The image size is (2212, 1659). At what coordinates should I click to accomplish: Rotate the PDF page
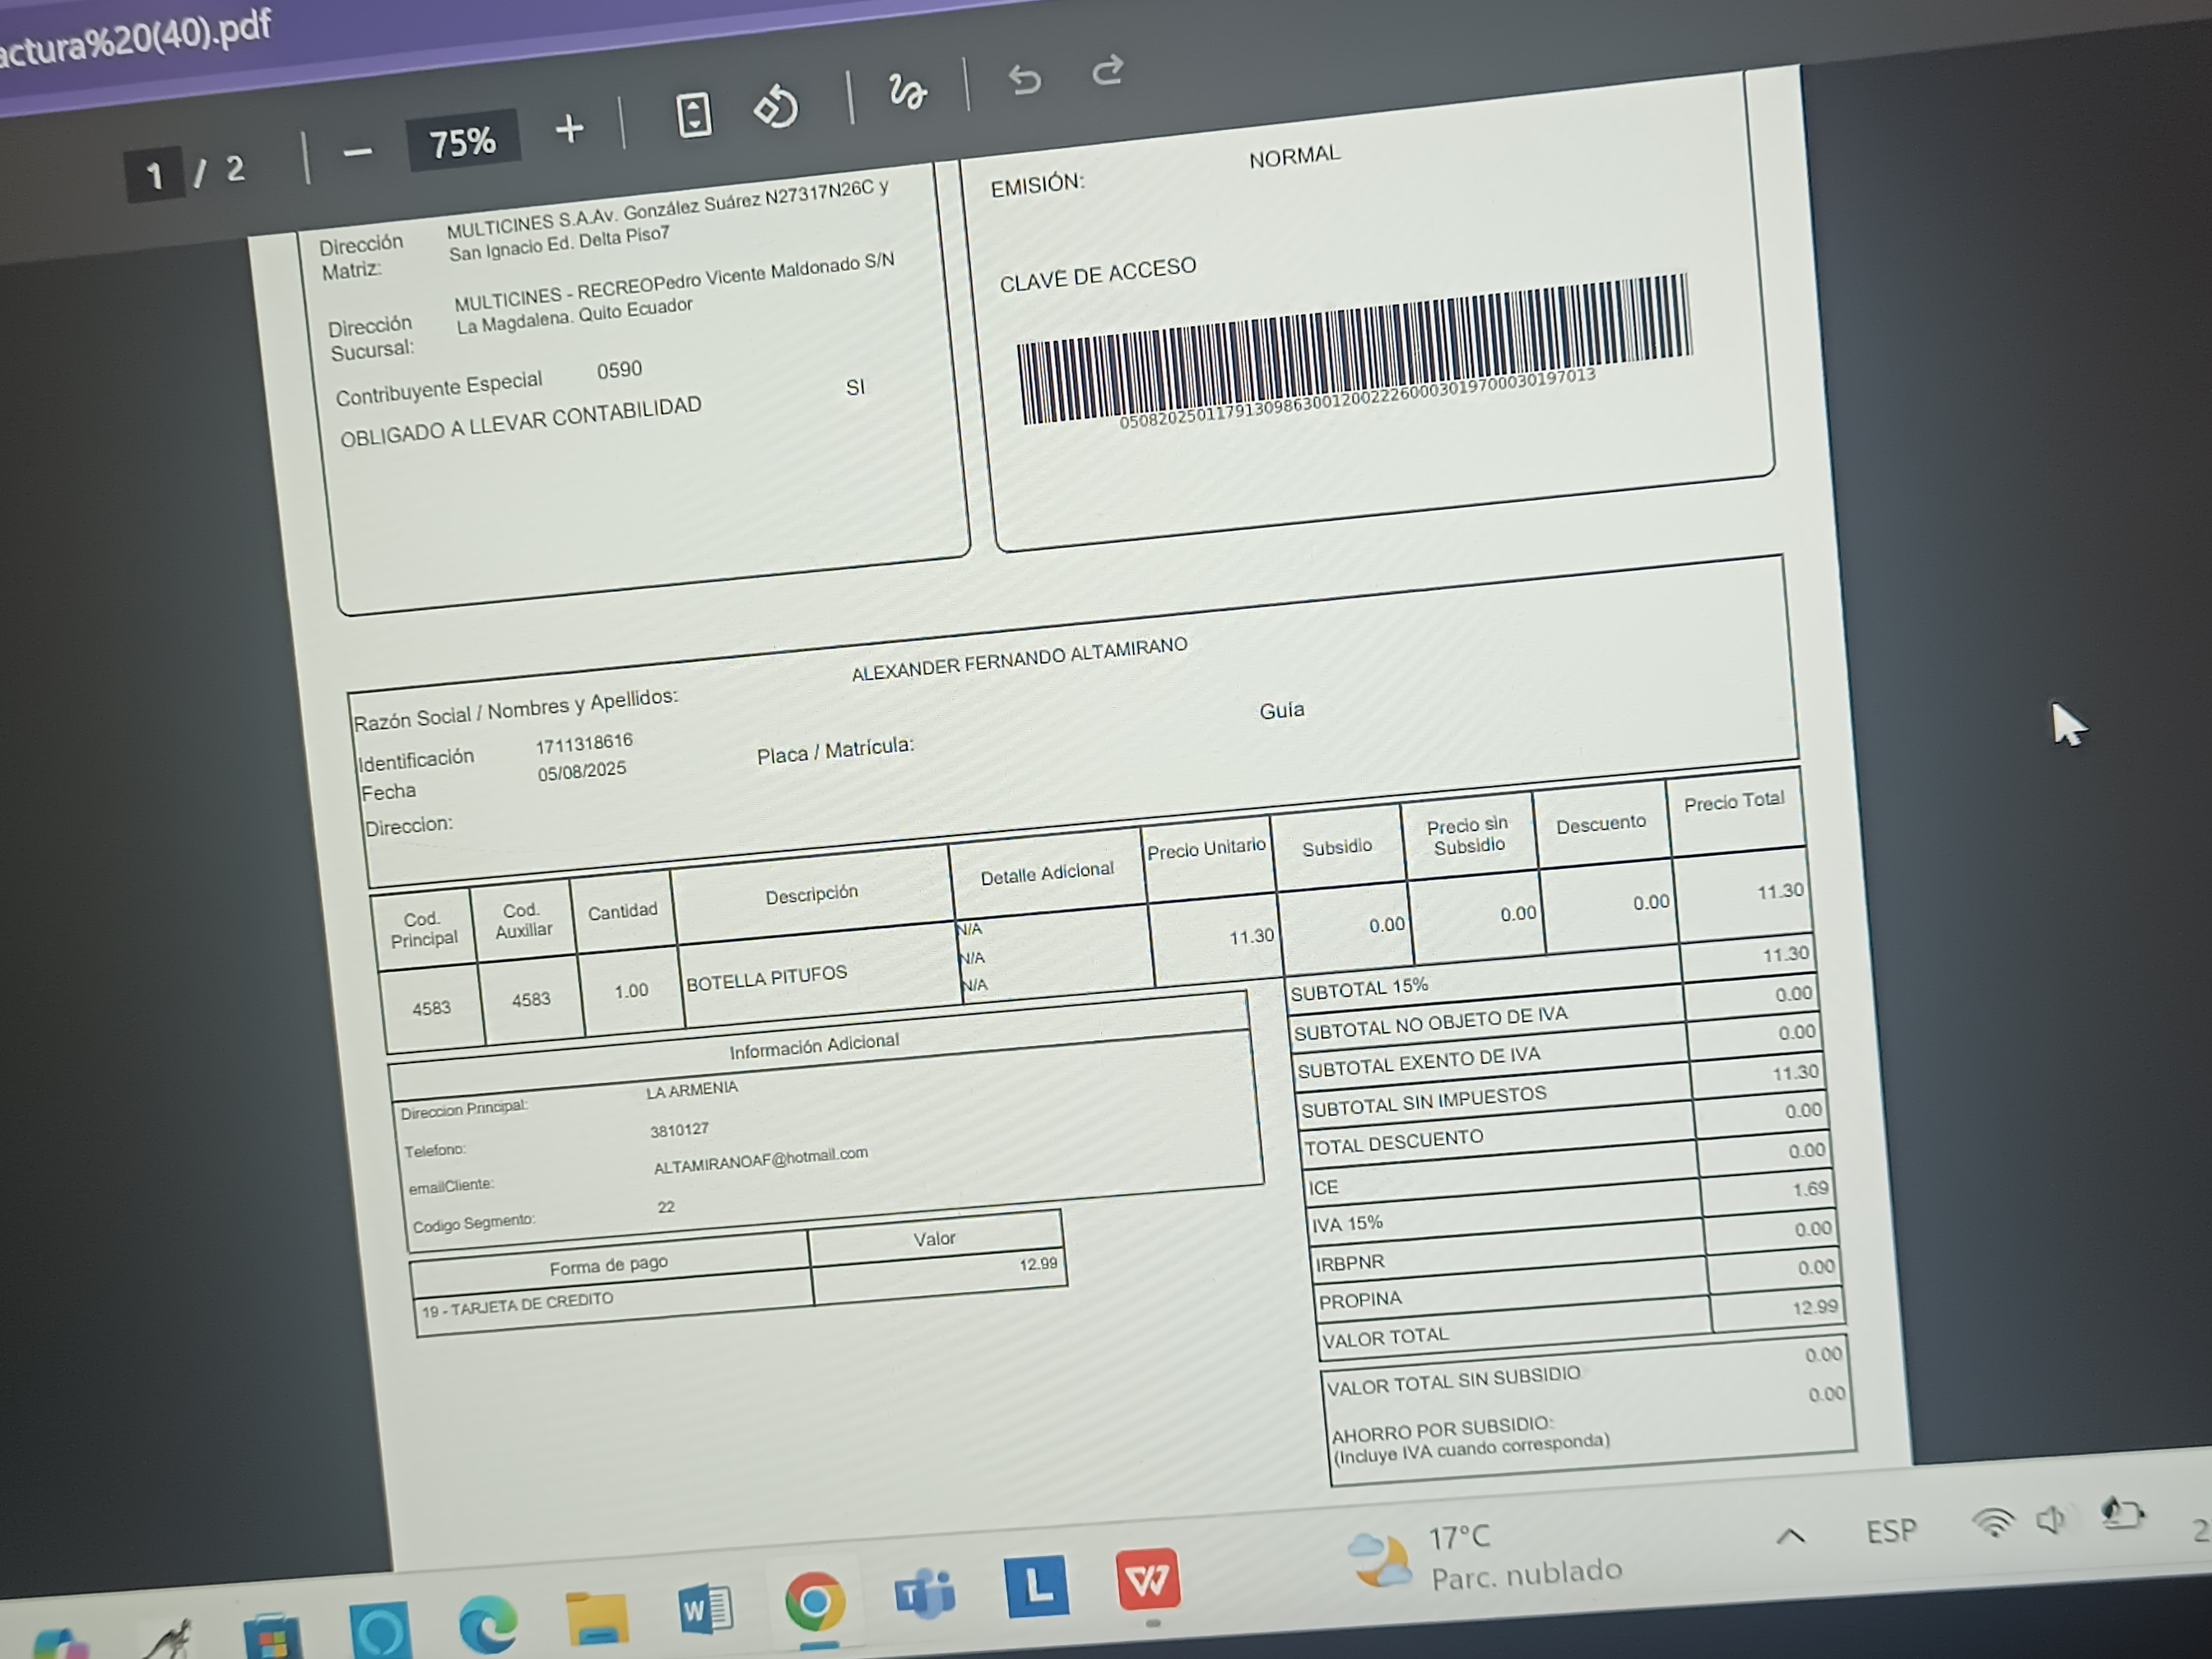pos(776,106)
